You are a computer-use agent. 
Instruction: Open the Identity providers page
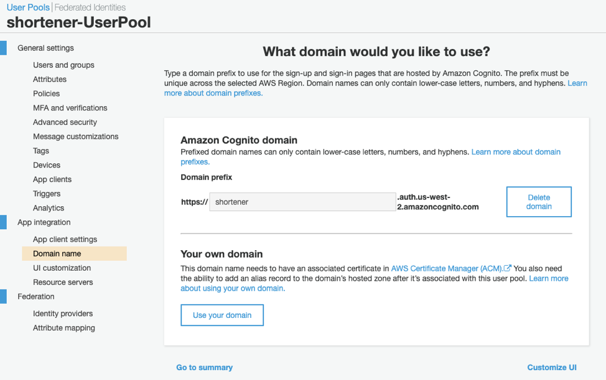click(x=63, y=313)
